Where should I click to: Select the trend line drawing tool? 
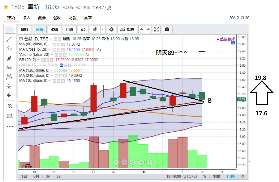click(x=9, y=39)
